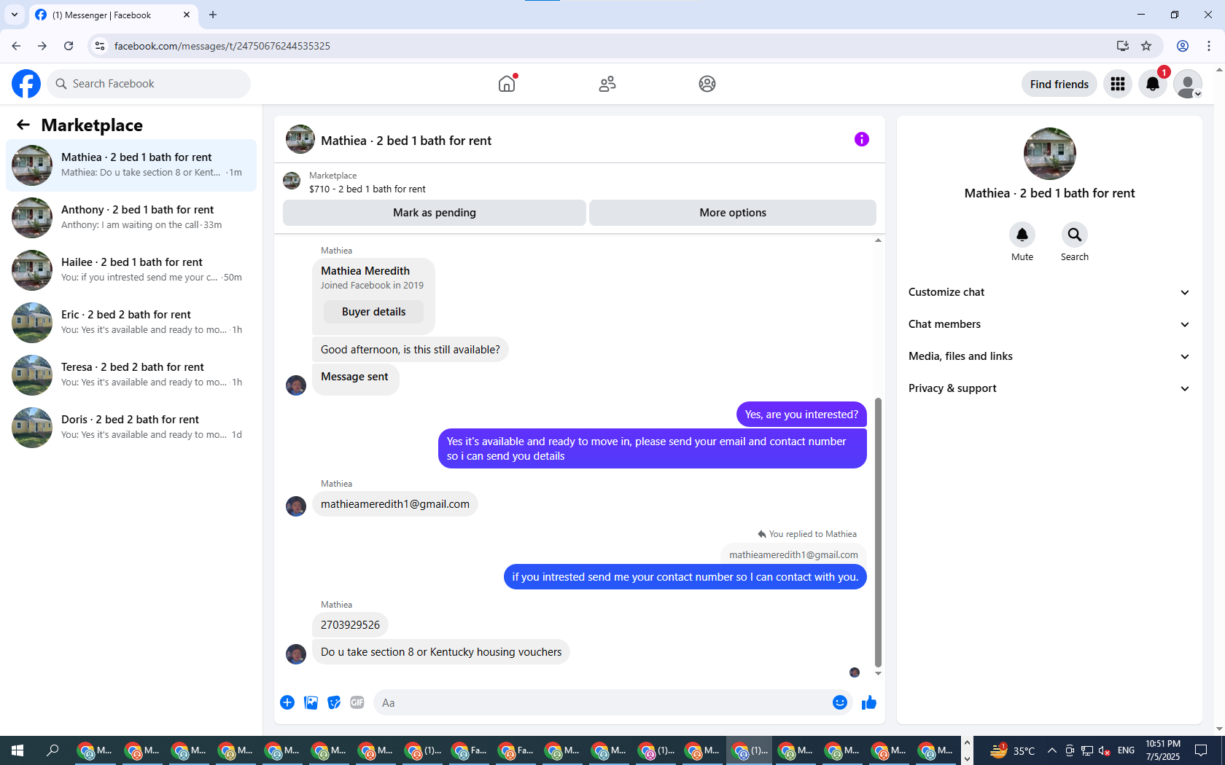Screen dimensions: 1225x765
Task: Show hidden system tray icons
Action: click(x=1051, y=750)
